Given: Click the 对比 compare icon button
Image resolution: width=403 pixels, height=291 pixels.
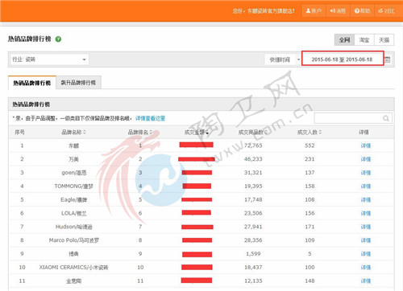Looking at the screenshot, I should [386, 11].
